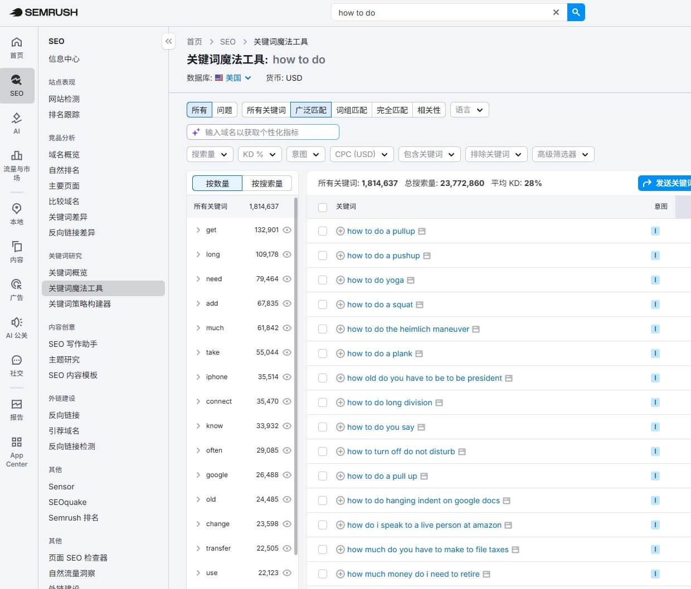Check the 'how to do a pullup' checkbox
Screen dimensions: 691x589
tap(323, 231)
